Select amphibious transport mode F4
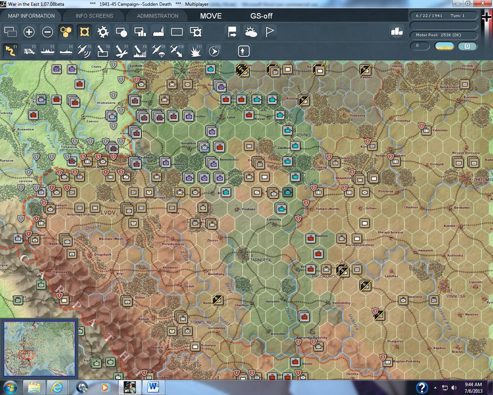 66,51
